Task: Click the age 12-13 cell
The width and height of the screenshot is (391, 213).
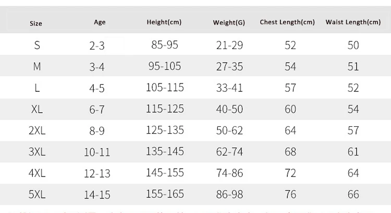Action: point(97,174)
